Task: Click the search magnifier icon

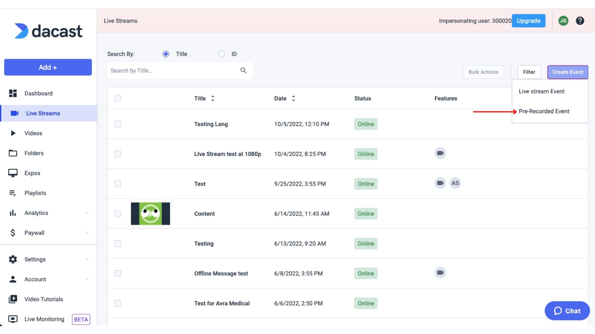Action: point(243,71)
